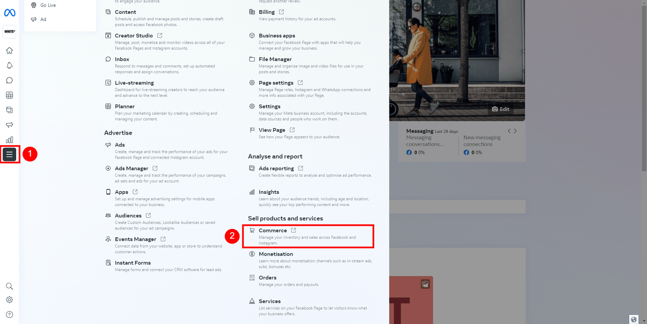Click the Meta logo
Screen dimensions: 647x324
9,13
